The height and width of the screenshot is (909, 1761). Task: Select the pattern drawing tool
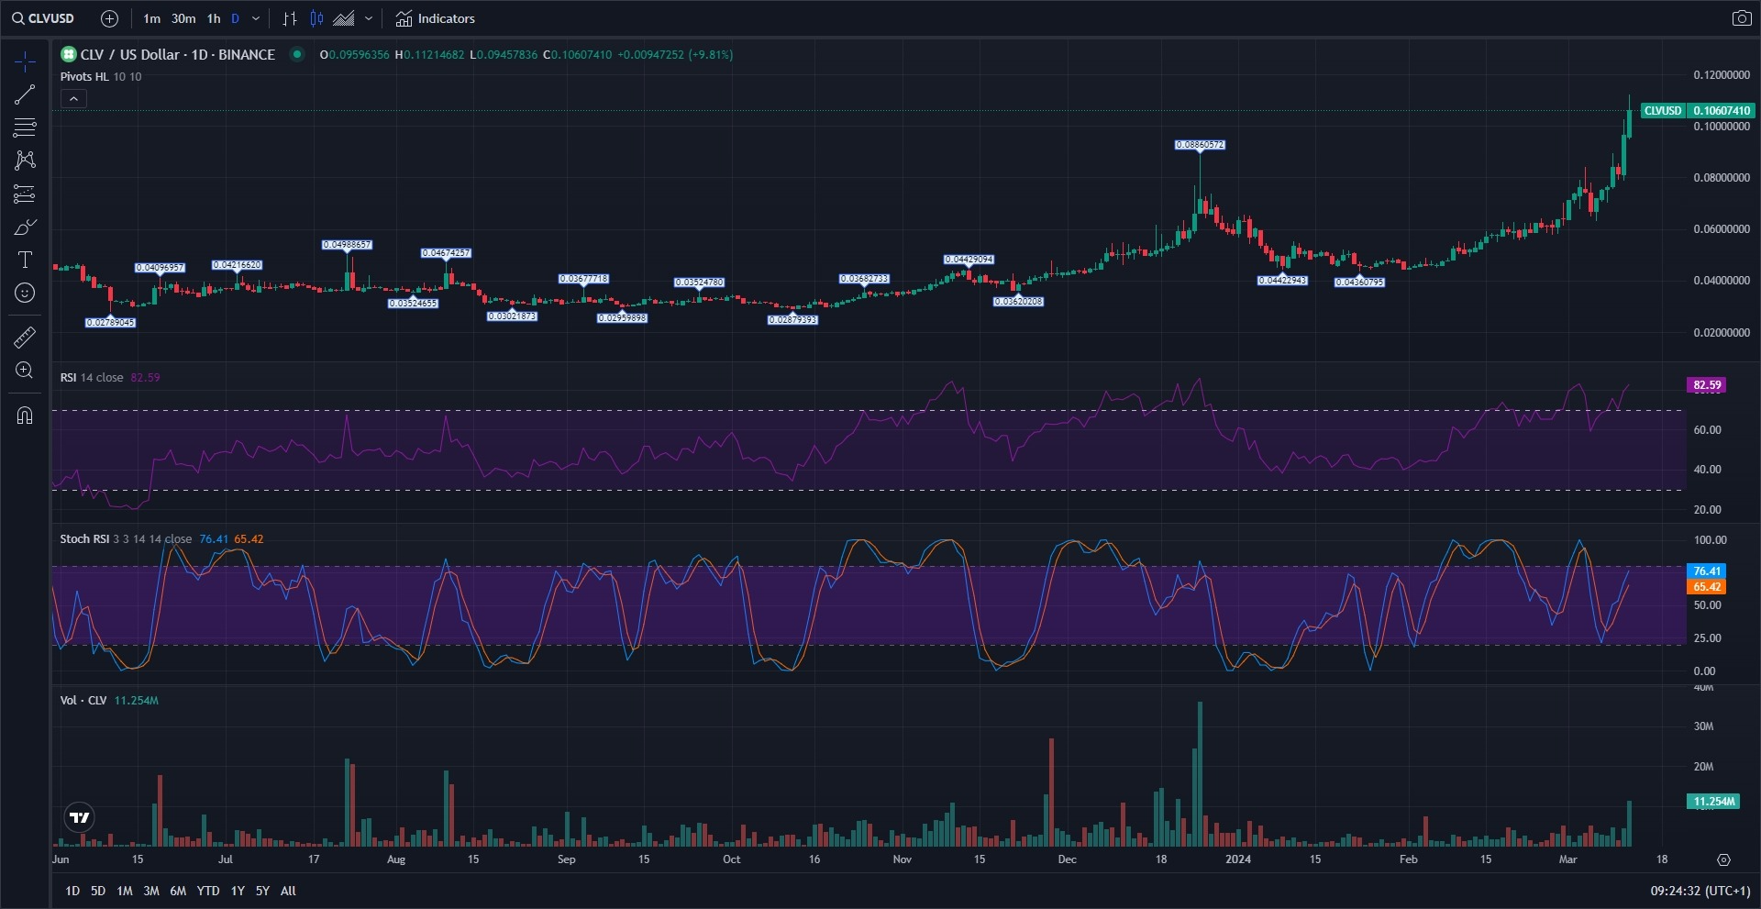25,161
